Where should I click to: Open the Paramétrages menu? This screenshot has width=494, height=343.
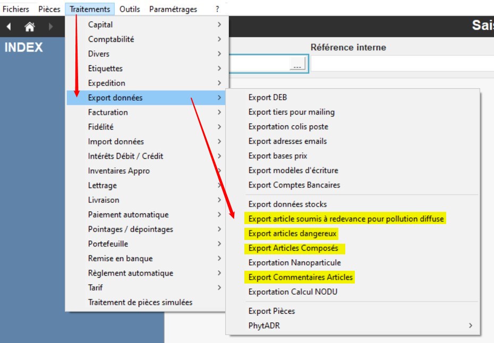(x=173, y=9)
